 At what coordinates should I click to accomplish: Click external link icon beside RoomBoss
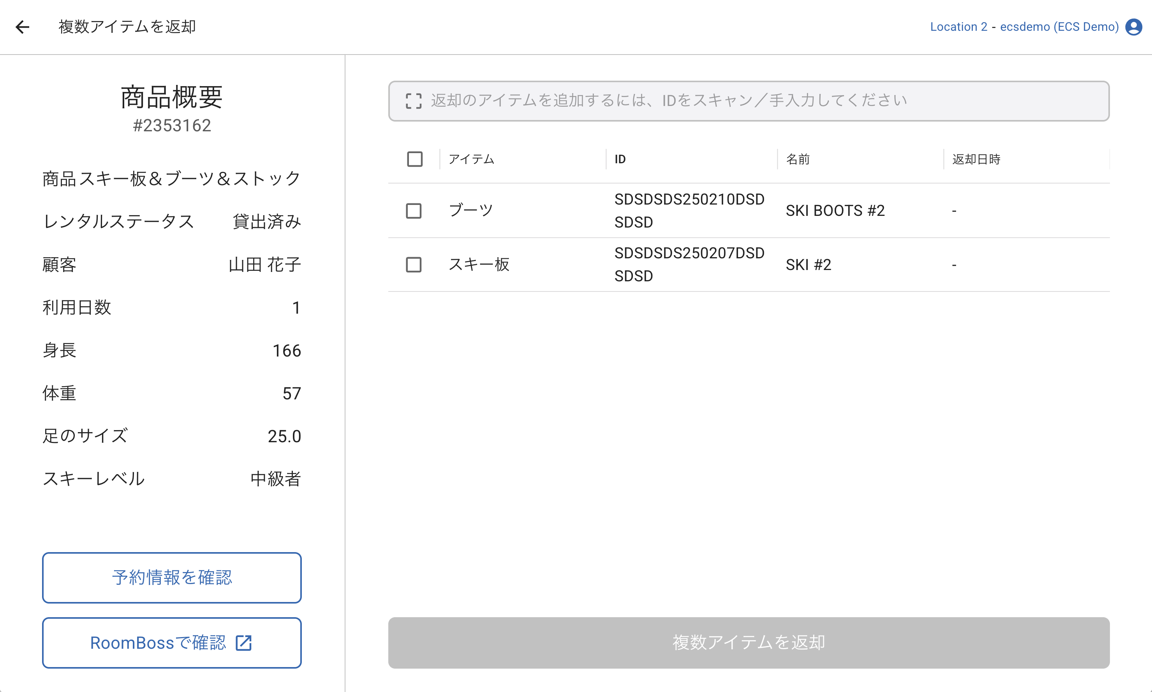click(244, 643)
